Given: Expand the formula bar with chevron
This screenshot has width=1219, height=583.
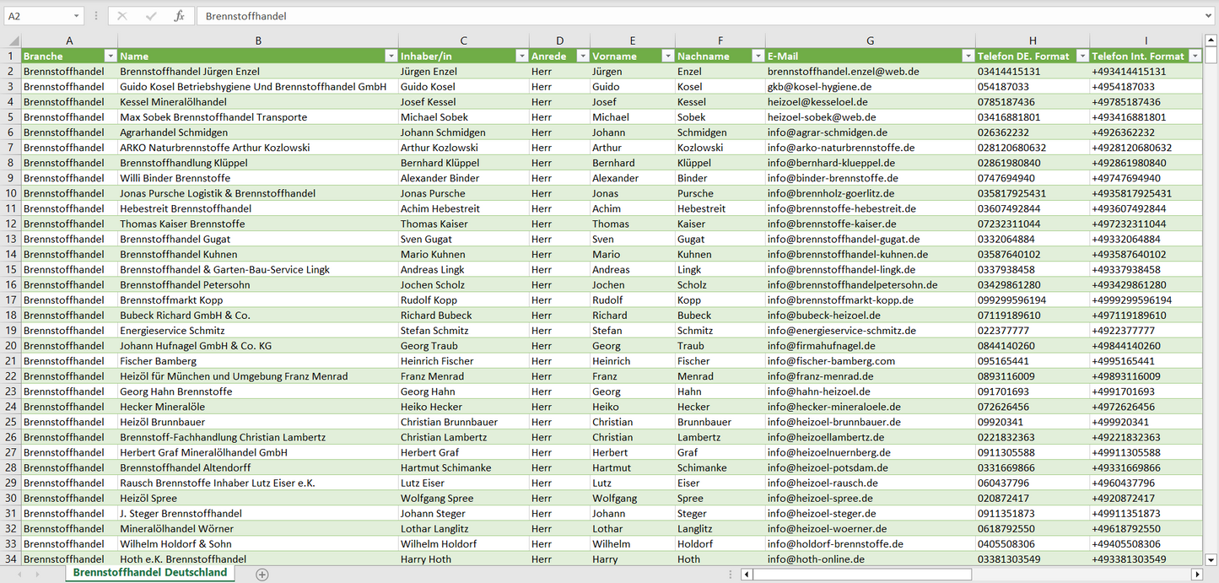Looking at the screenshot, I should coord(1209,16).
